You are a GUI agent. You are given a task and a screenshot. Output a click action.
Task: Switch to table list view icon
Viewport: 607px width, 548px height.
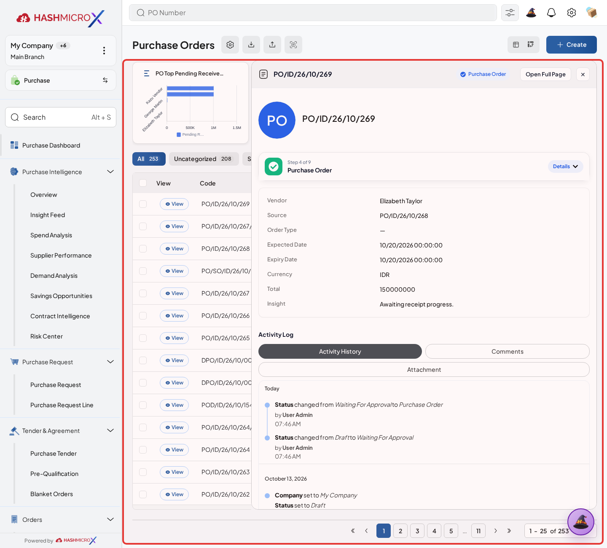click(x=516, y=45)
